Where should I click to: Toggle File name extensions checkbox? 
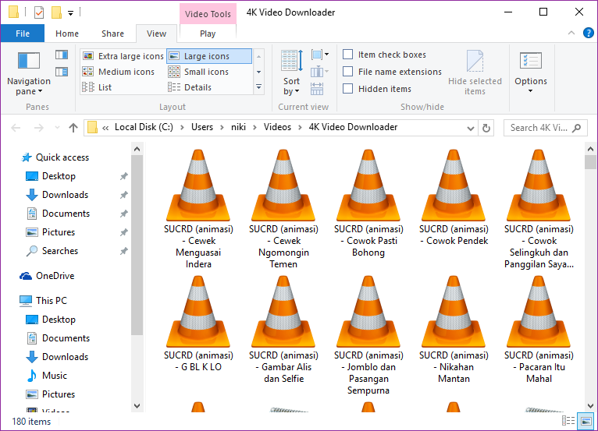pyautogui.click(x=348, y=72)
